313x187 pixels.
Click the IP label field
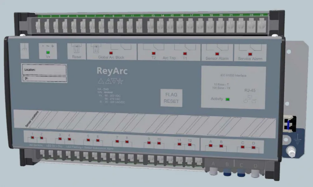[44, 79]
